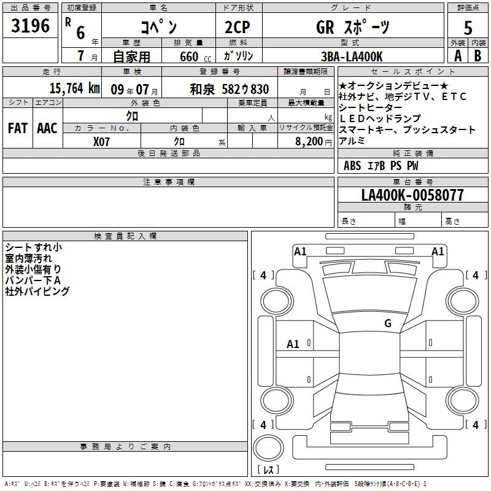Screen dimensions: 491x491
Task: Click the equipment line ABS エアB PS PW
Action: coord(381,166)
